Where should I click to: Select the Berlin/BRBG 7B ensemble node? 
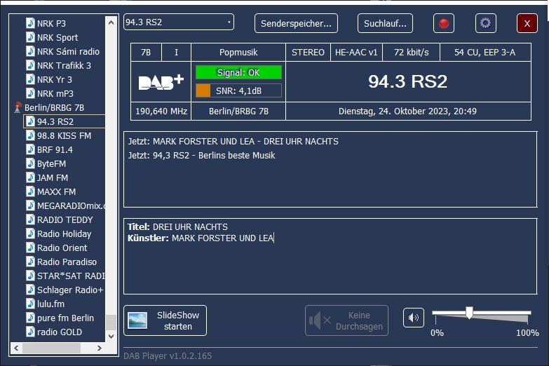point(54,107)
